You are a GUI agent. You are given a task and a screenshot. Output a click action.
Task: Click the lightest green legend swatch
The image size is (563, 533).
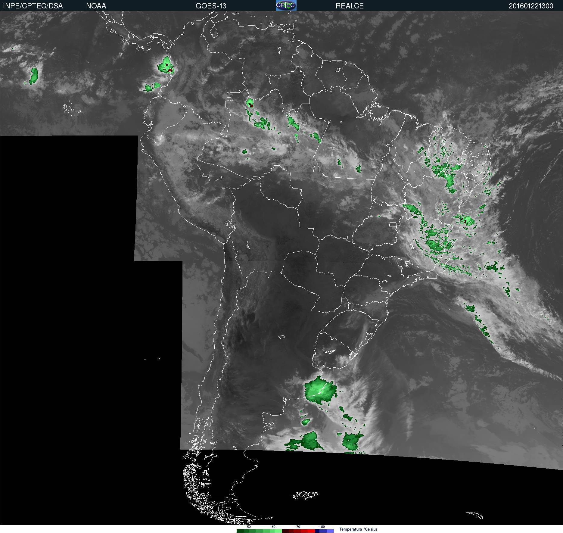pos(278,531)
